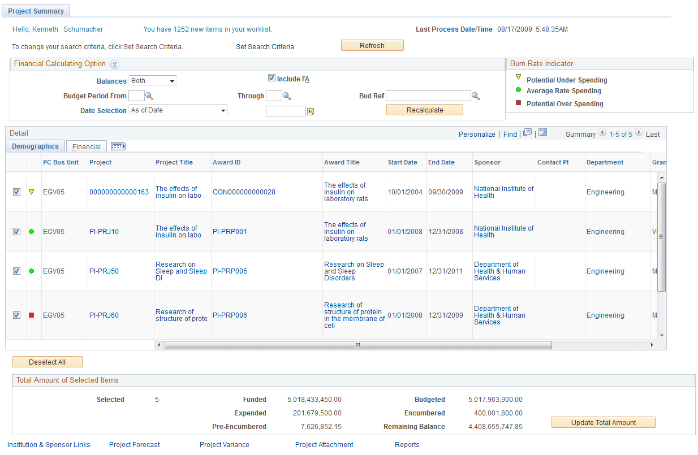Viewport: 698px width, 455px height.
Task: Show all columns using the expand-tabs icon
Action: coord(118,146)
